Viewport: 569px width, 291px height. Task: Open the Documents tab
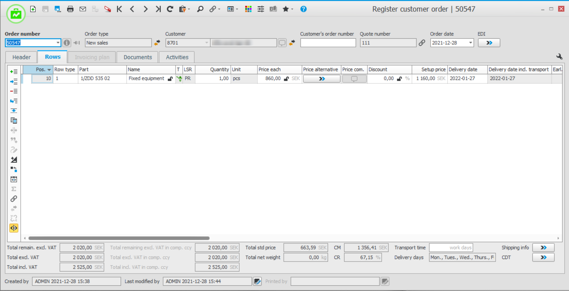click(x=137, y=57)
